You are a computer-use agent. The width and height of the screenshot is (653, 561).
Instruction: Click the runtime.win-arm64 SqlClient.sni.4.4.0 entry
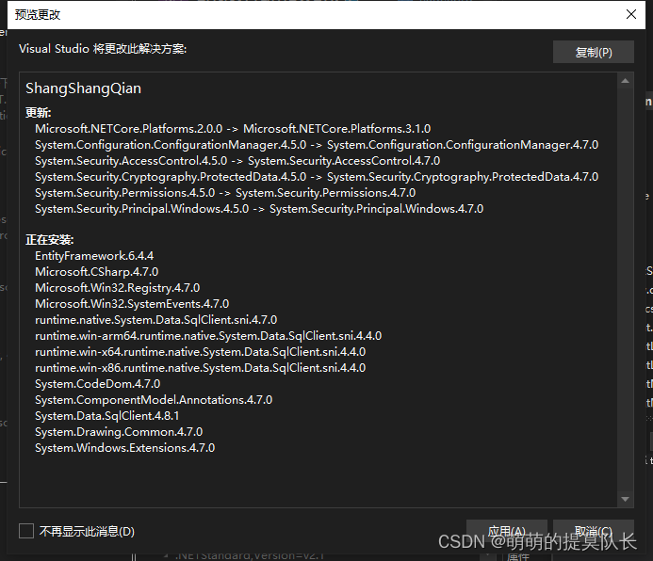[x=208, y=336]
